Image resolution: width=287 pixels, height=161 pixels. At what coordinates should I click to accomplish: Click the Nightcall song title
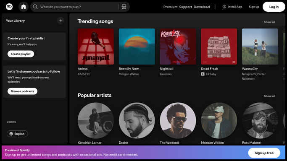pyautogui.click(x=166, y=69)
